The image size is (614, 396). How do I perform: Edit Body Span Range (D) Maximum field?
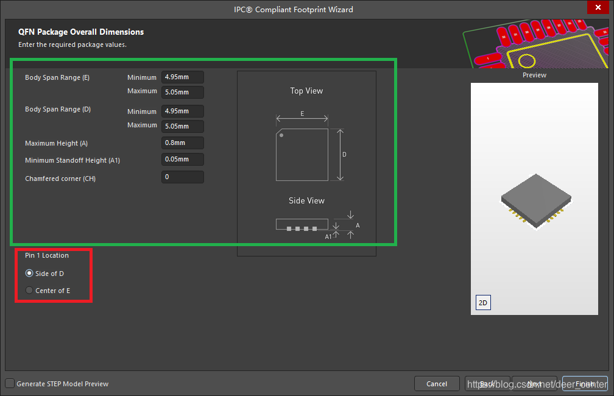pos(182,127)
